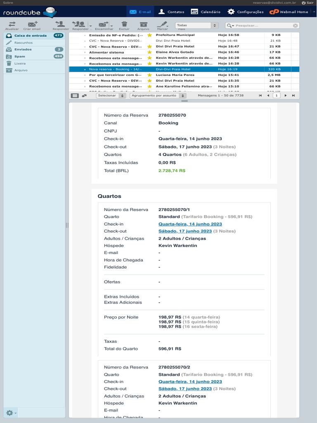Go to first page of messages

coord(260,95)
